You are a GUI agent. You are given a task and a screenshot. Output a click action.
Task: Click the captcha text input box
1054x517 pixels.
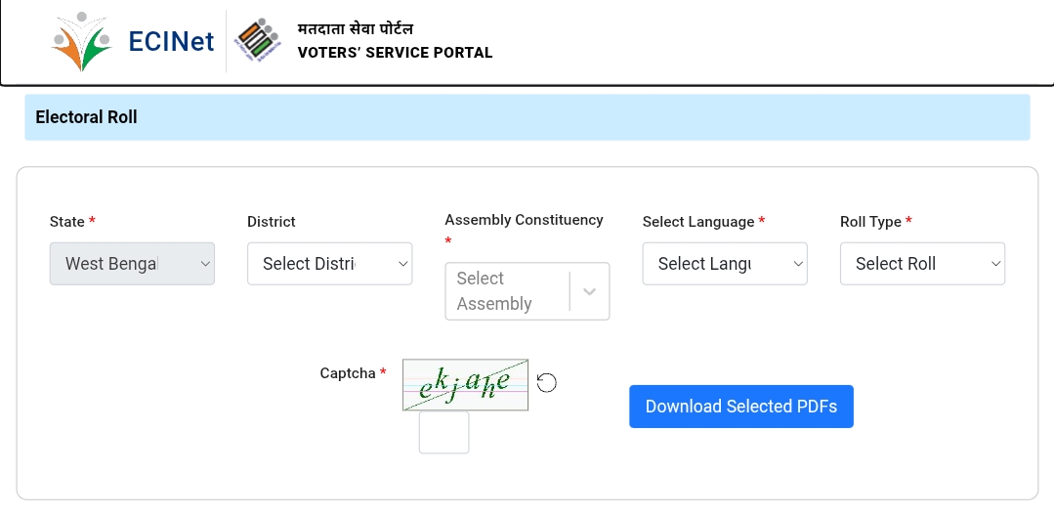point(443,432)
